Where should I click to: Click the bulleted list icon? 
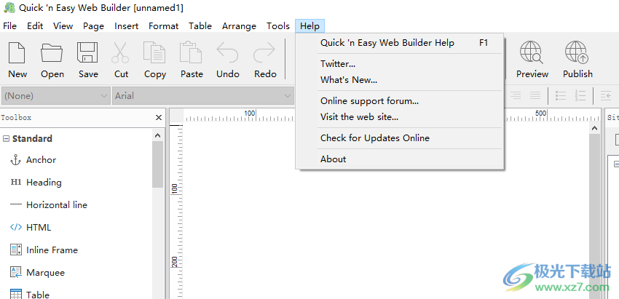561,95
